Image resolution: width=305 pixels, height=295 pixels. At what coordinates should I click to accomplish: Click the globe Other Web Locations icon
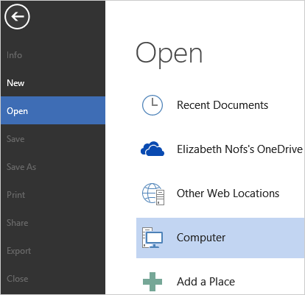pyautogui.click(x=153, y=193)
